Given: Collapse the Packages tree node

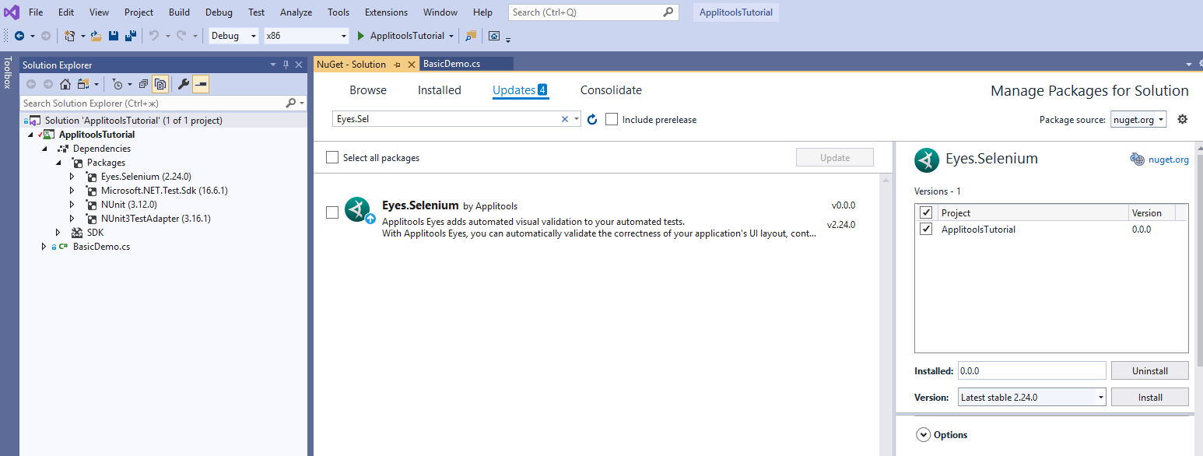Looking at the screenshot, I should pyautogui.click(x=58, y=163).
